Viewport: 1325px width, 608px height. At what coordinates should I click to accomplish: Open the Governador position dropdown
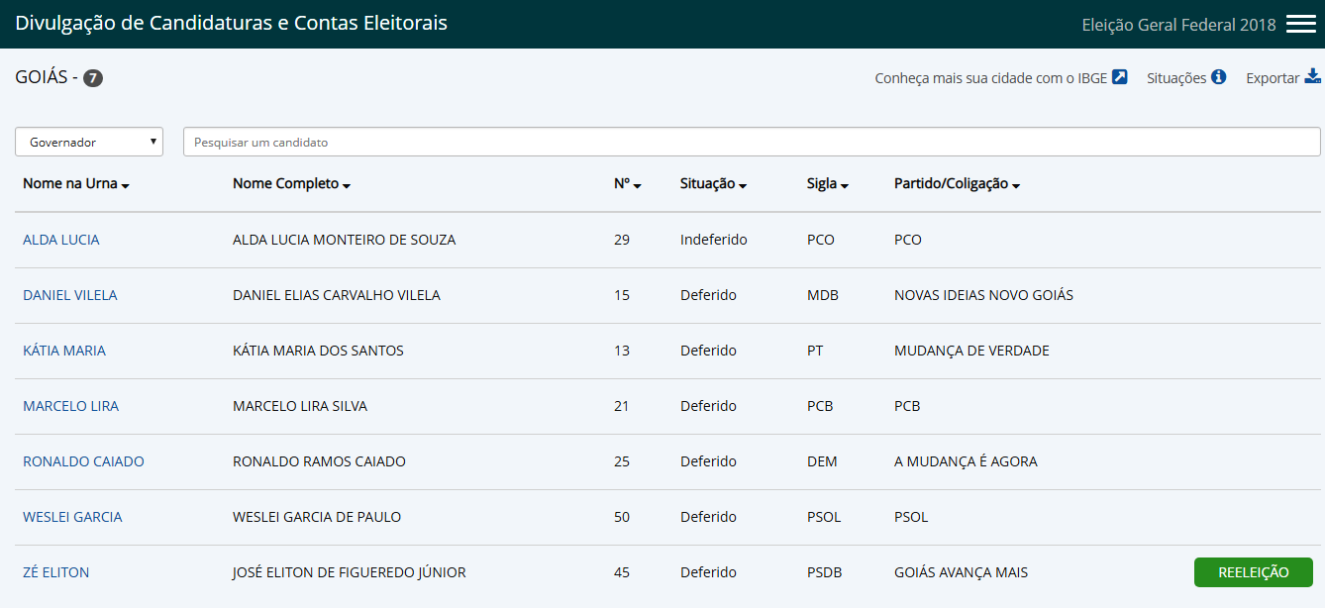point(89,142)
